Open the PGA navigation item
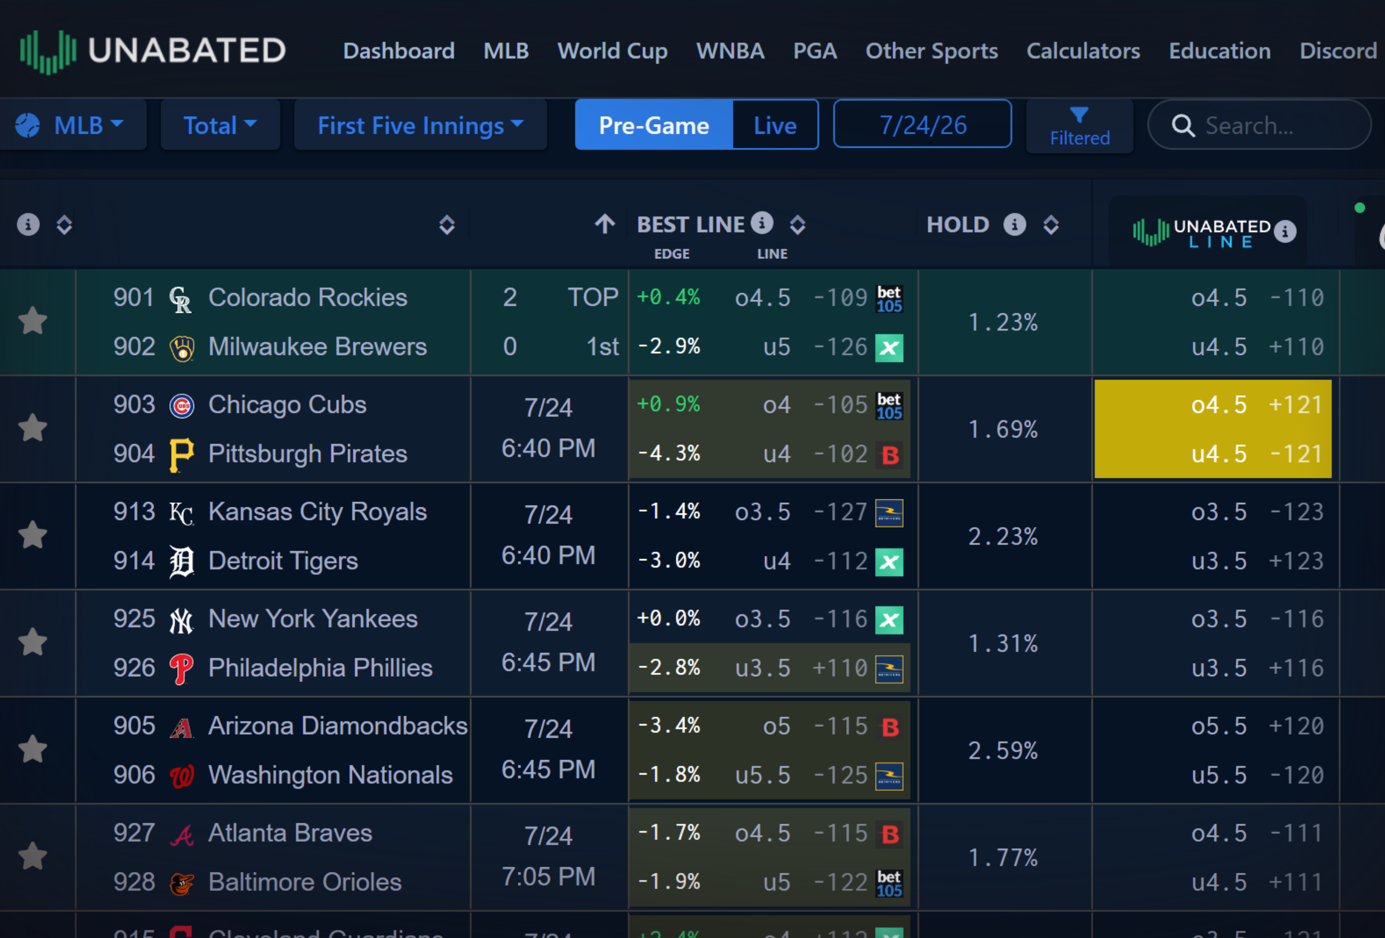 coord(815,51)
